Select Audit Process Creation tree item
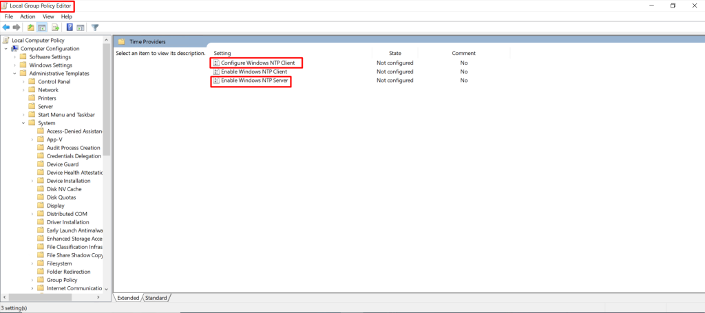705x313 pixels. [73, 148]
